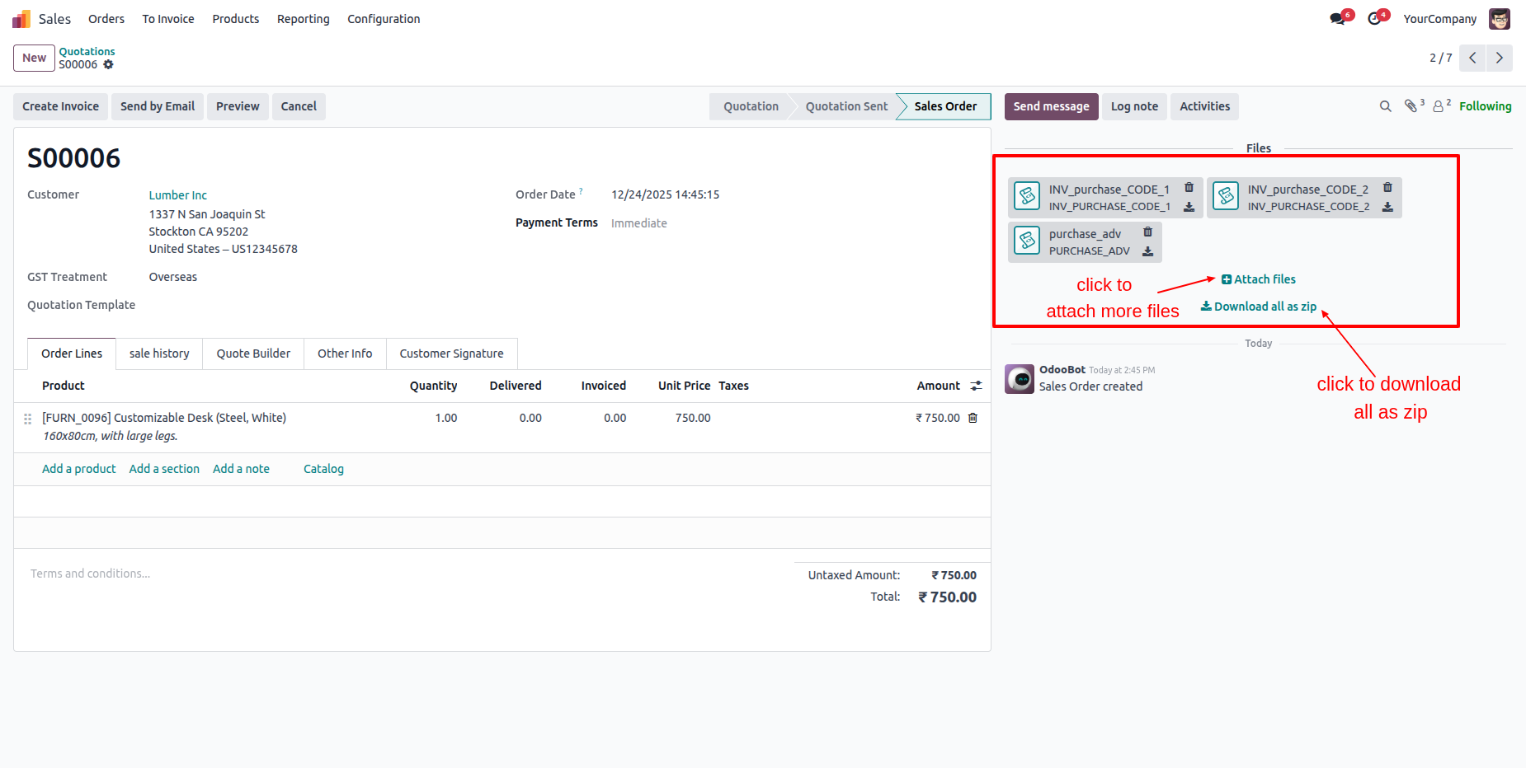This screenshot has height=768, width=1526.
Task: Cancel the sales order
Action: [299, 106]
